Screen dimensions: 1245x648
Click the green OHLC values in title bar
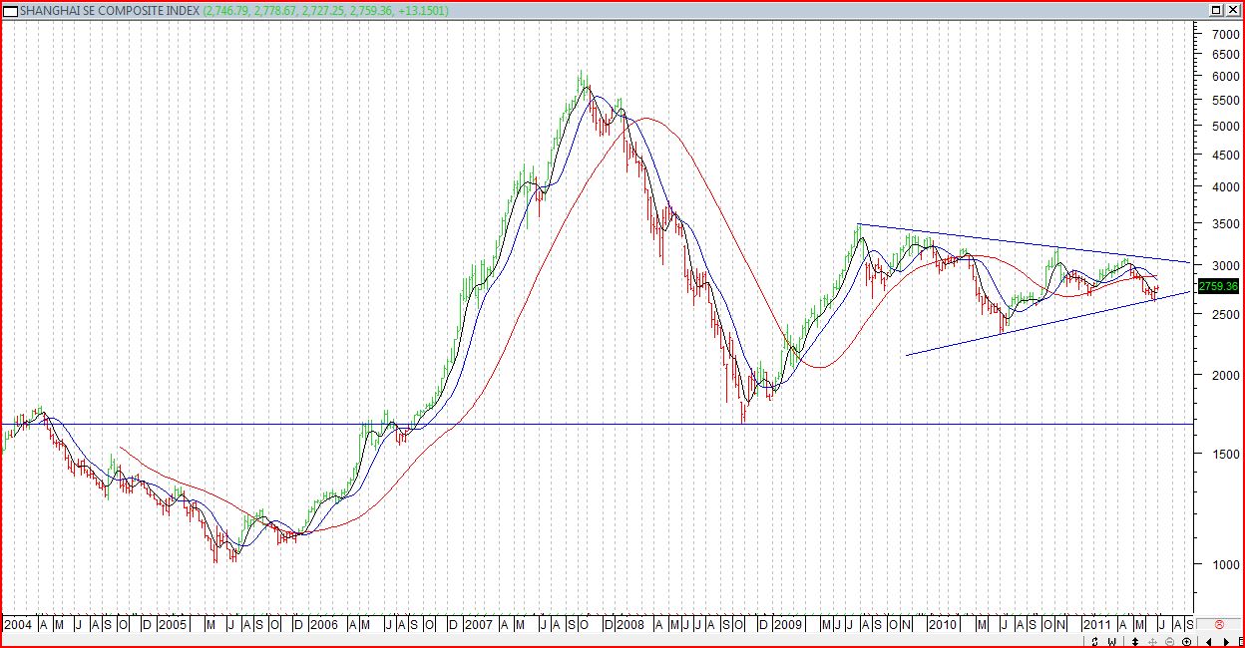click(x=326, y=10)
